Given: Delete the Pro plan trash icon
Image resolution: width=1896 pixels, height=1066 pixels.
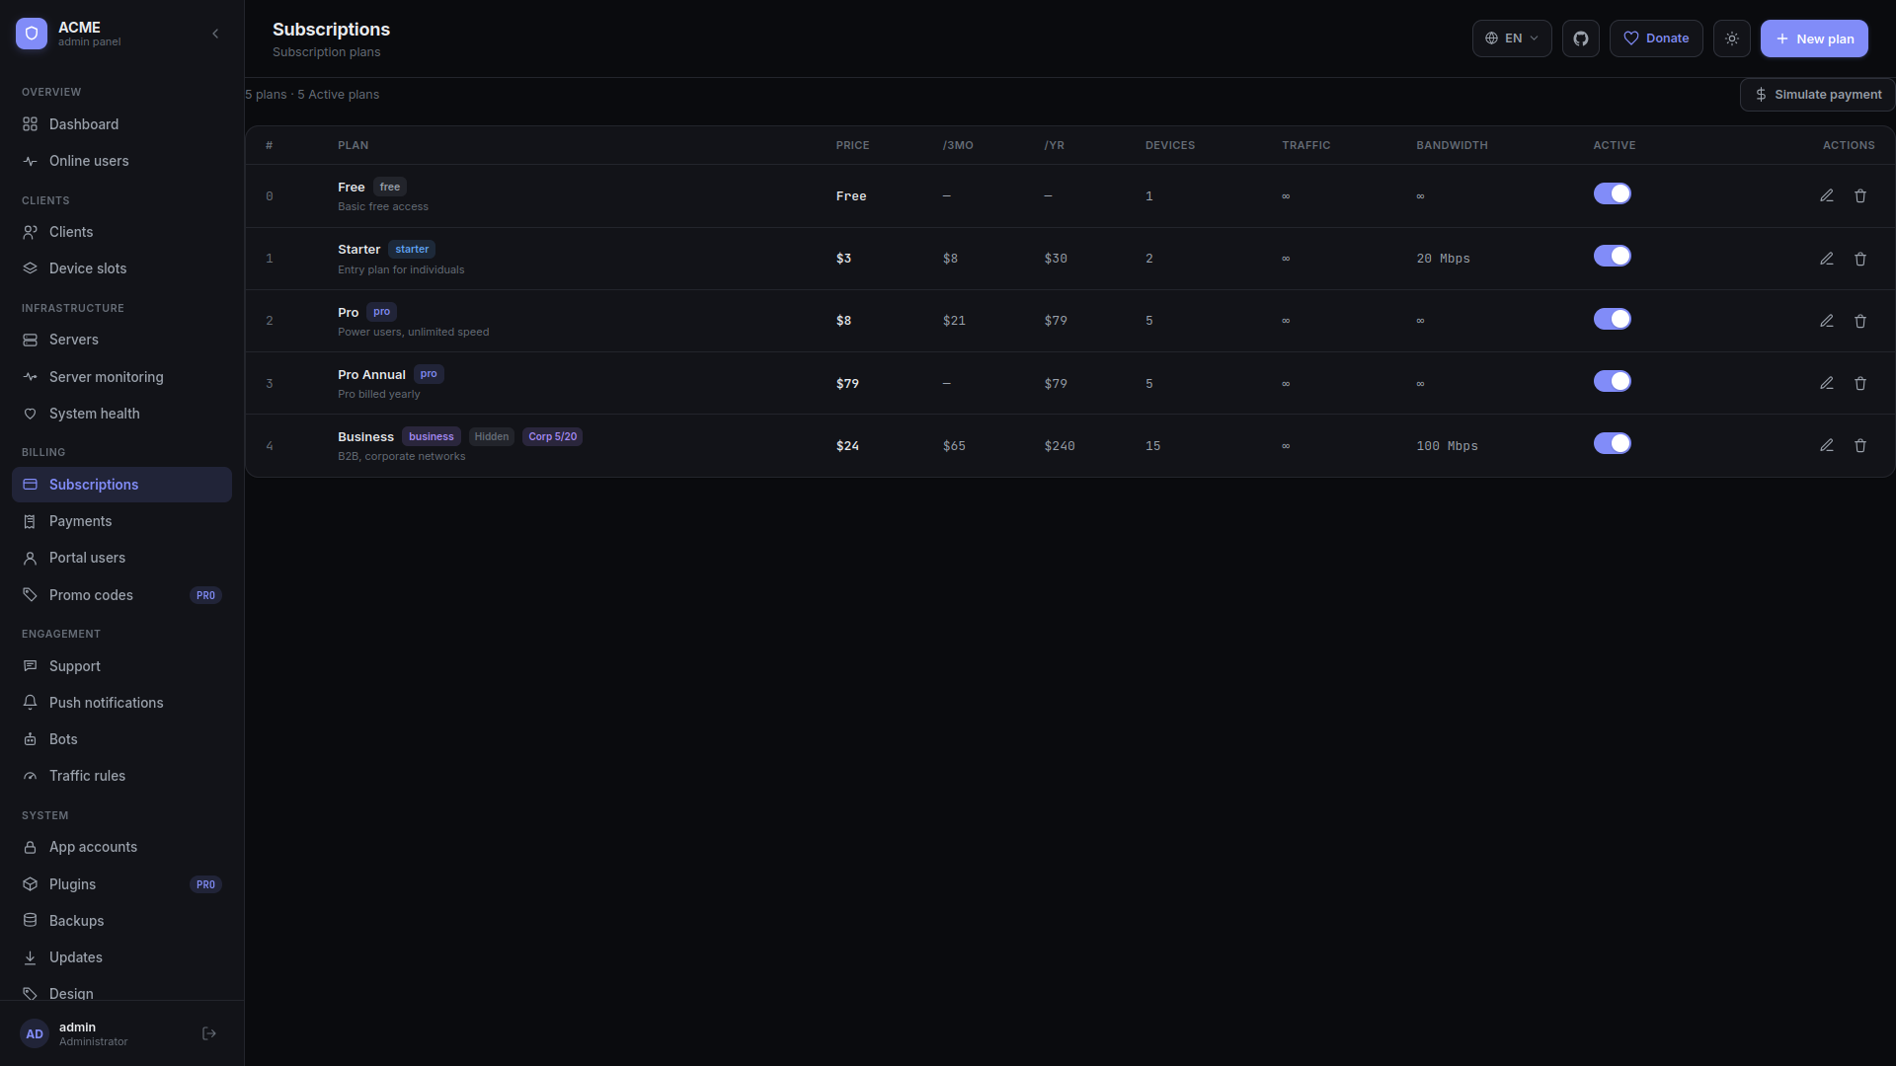Looking at the screenshot, I should pos(1860,321).
